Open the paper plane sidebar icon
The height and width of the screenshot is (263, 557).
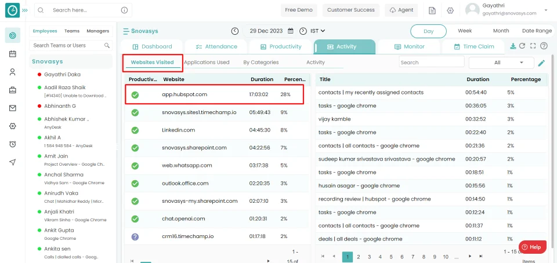[x=12, y=162]
